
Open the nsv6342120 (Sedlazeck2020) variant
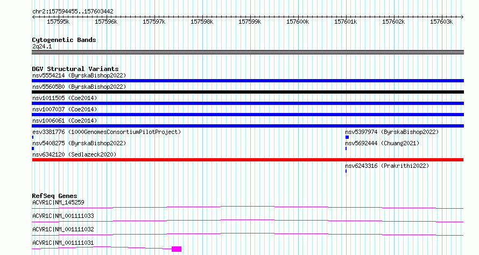74,154
